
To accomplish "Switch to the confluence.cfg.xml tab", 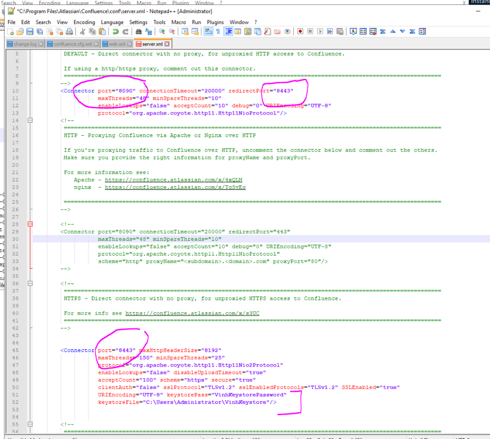I will [73, 44].
